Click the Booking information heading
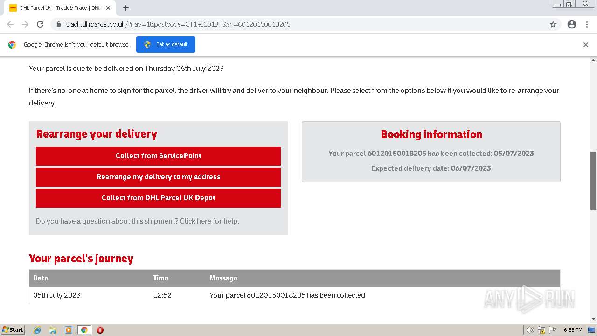 coord(431,134)
